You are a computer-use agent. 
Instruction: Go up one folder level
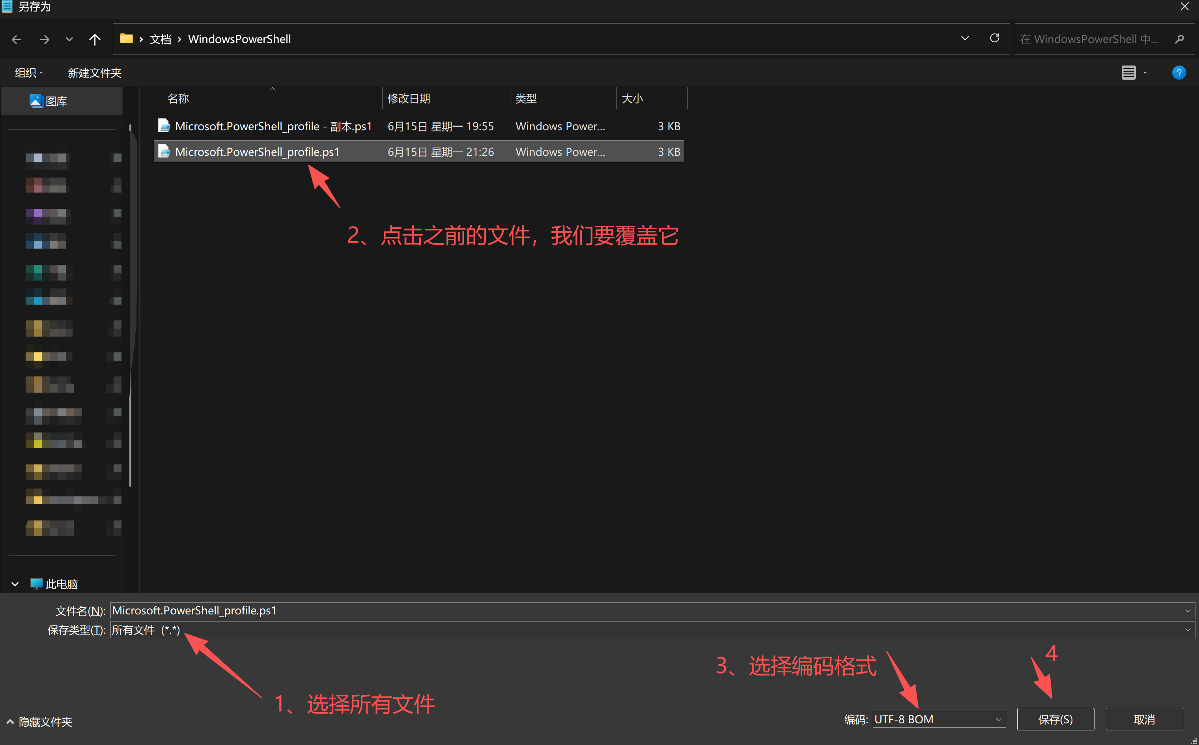coord(95,39)
